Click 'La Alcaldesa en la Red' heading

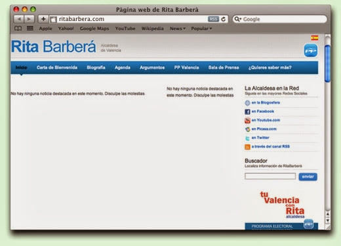coord(271,89)
